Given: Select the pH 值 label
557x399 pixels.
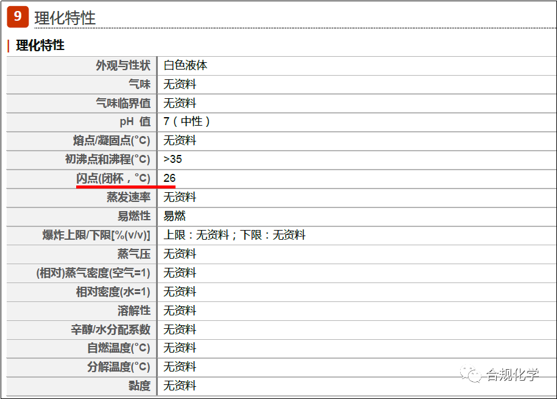Looking at the screenshot, I should (135, 121).
